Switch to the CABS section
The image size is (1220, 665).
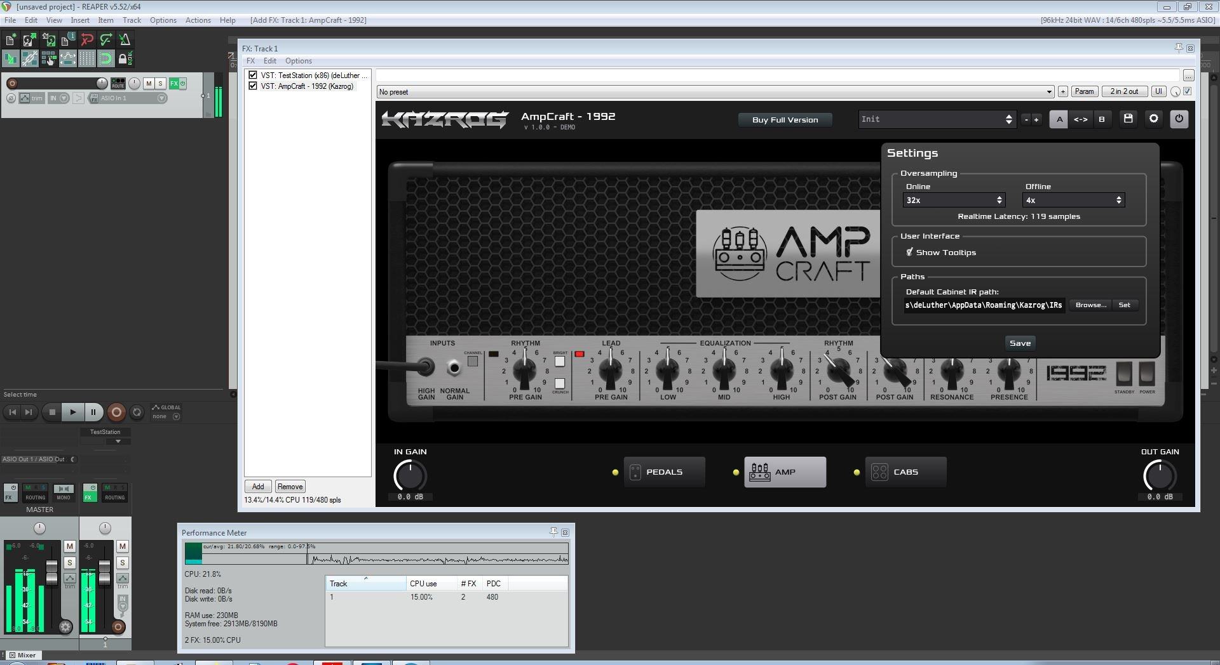[905, 472]
